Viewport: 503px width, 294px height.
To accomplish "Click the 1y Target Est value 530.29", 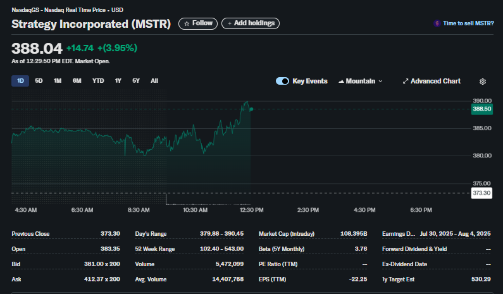I will (x=481, y=279).
